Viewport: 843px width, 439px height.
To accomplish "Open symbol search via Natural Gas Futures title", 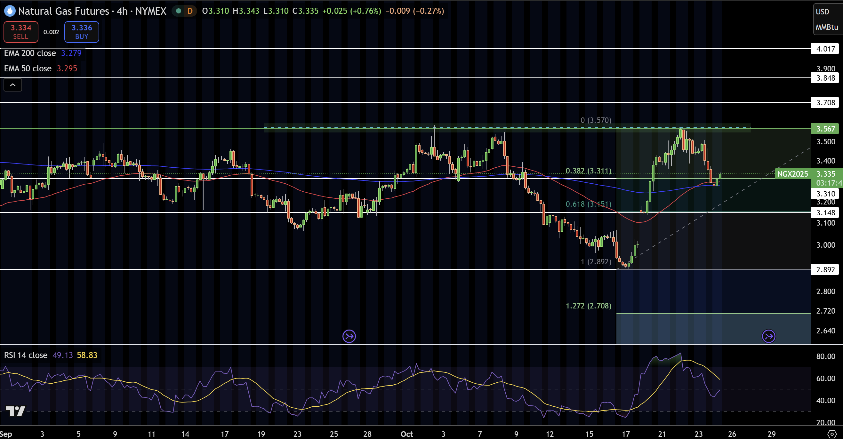I will click(x=63, y=11).
